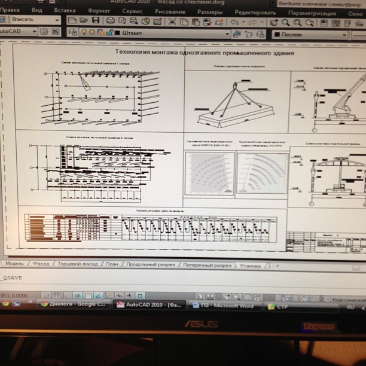Open the Вид menu

[x=36, y=10]
